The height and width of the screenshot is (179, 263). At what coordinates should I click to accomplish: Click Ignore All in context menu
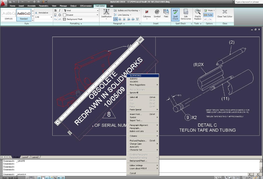142,93
